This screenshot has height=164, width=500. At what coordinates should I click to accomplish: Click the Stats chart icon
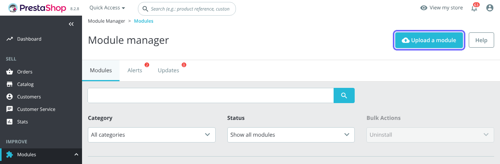10,122
